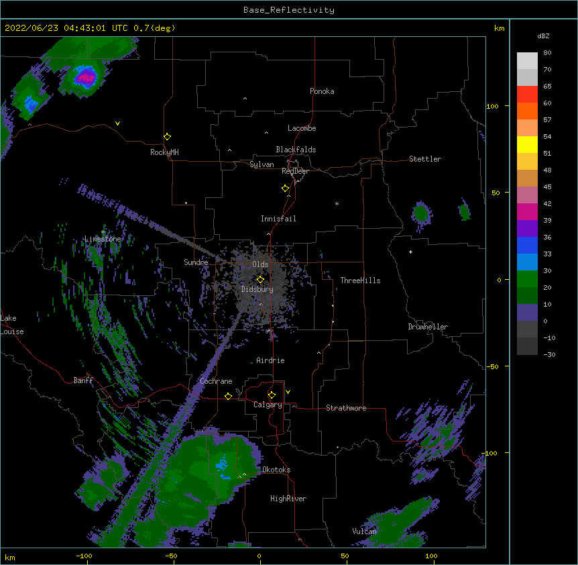The image size is (578, 565).
Task: Click the Base_Reflectivity title
Action: (289, 10)
